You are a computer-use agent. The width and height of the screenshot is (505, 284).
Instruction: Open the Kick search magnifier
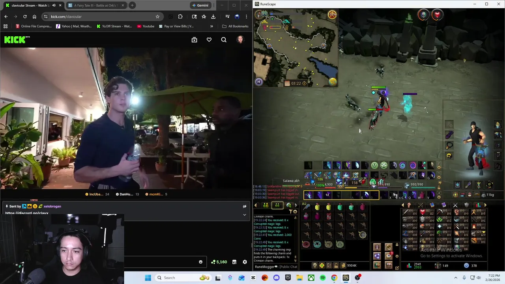[x=224, y=40]
